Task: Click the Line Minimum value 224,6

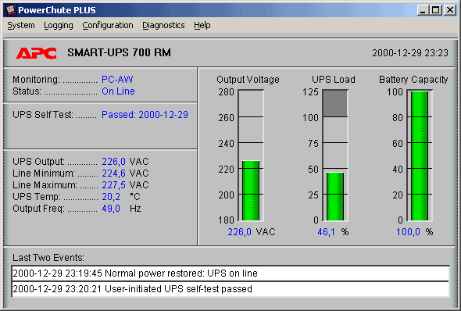Action: [x=113, y=173]
